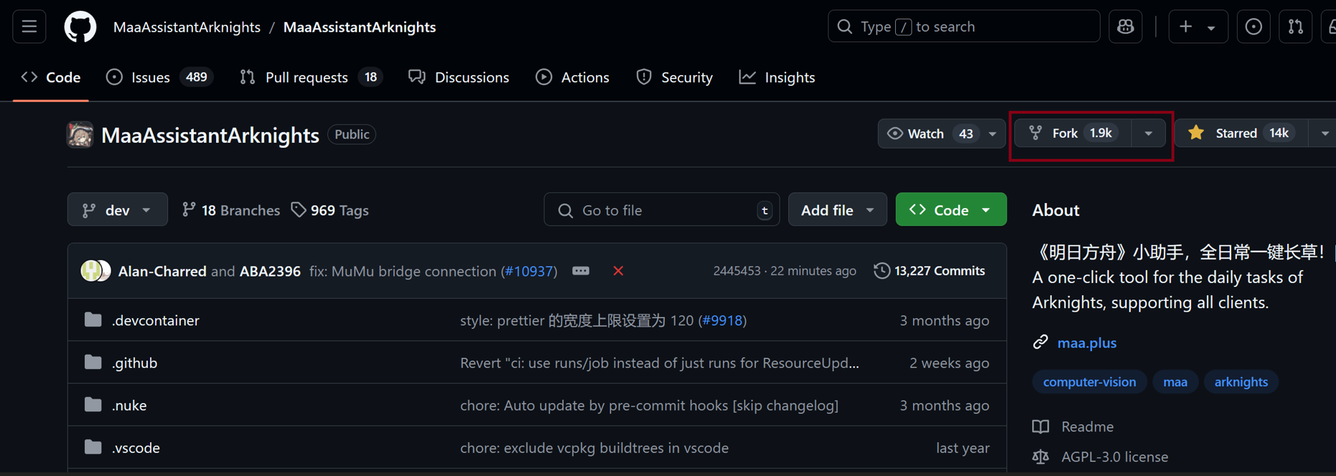This screenshot has width=1336, height=476.
Task: Focus the Go to file input
Action: click(662, 210)
